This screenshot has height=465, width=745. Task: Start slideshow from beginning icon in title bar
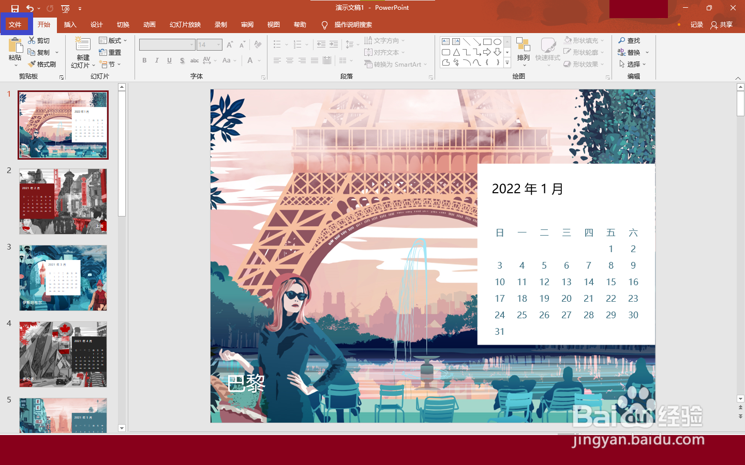[65, 8]
